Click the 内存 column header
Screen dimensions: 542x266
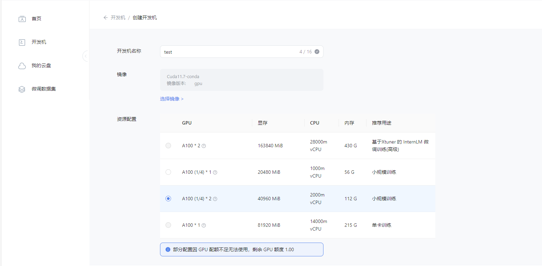click(x=349, y=123)
